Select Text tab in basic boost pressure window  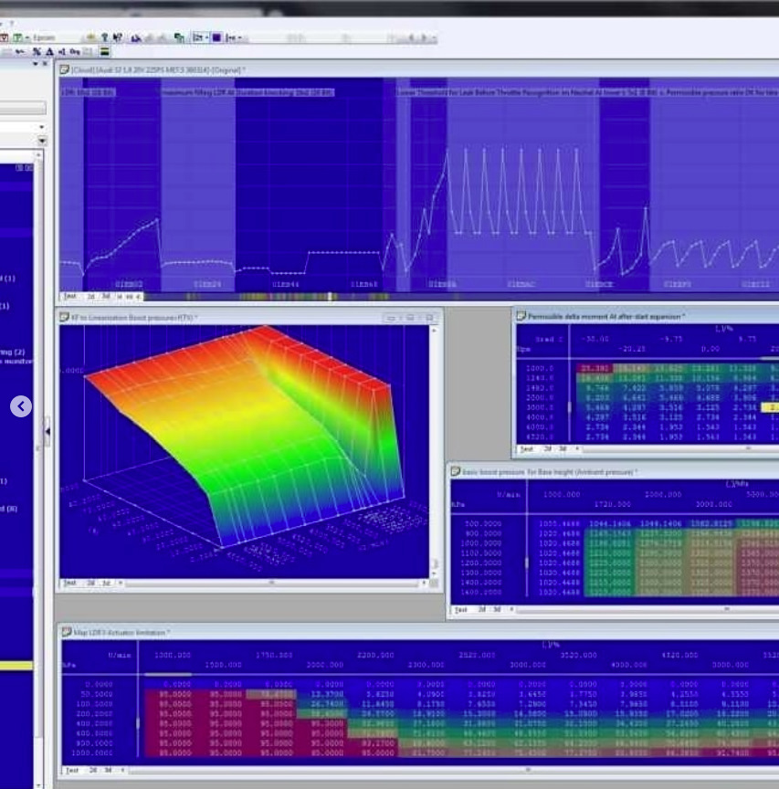[x=461, y=609]
